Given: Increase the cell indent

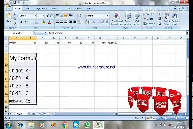Looking at the screenshot, I should pos(74,22).
